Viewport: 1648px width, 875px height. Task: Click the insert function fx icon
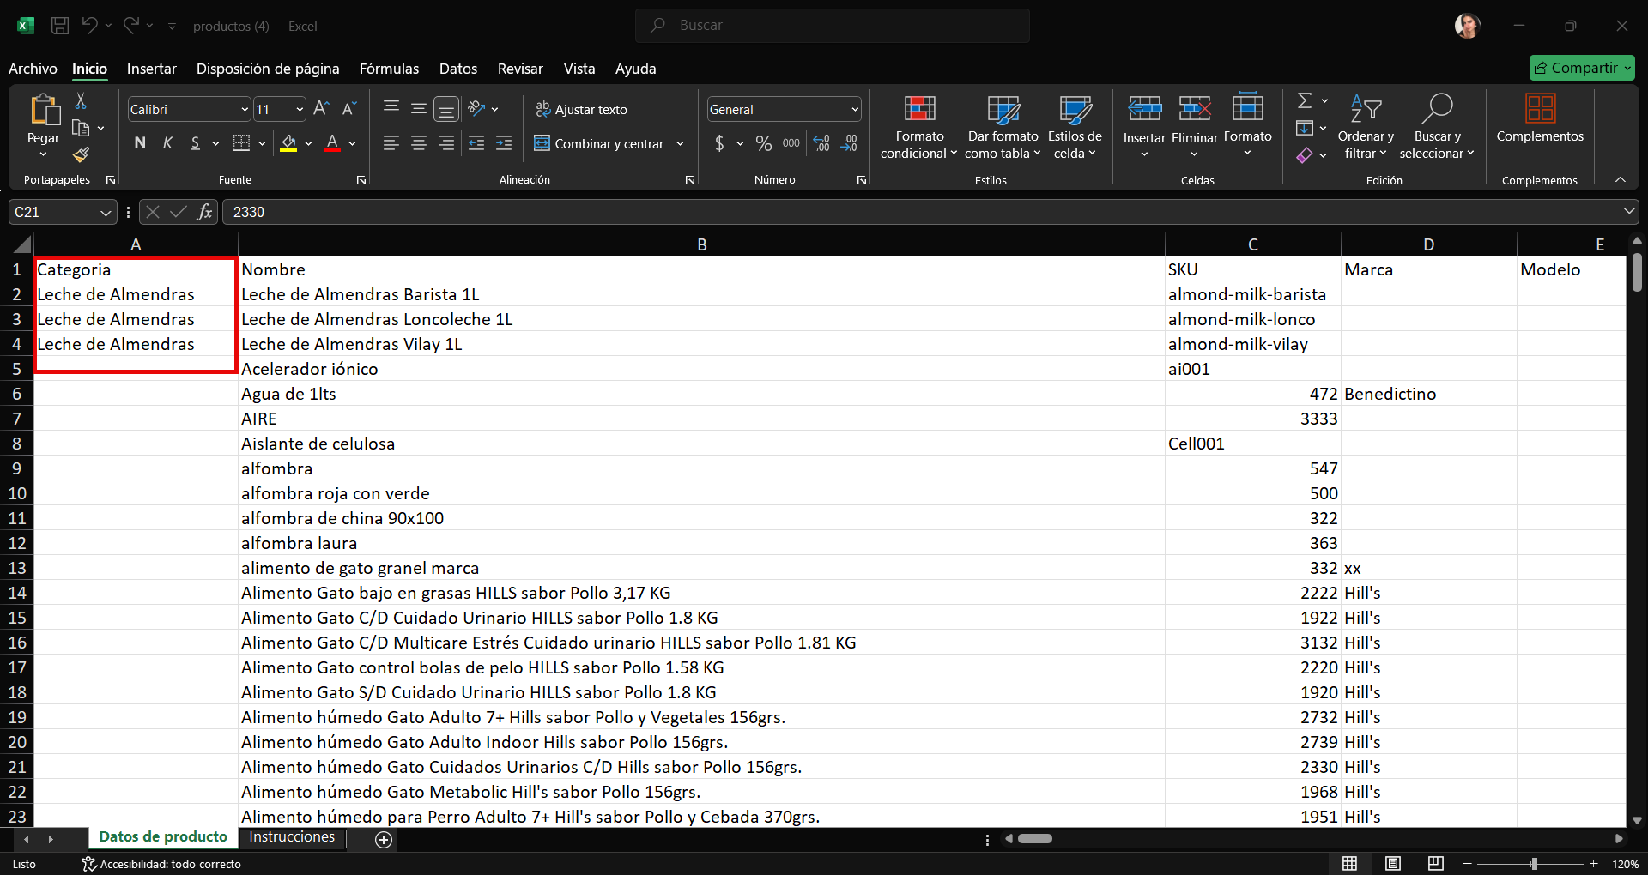coord(204,212)
